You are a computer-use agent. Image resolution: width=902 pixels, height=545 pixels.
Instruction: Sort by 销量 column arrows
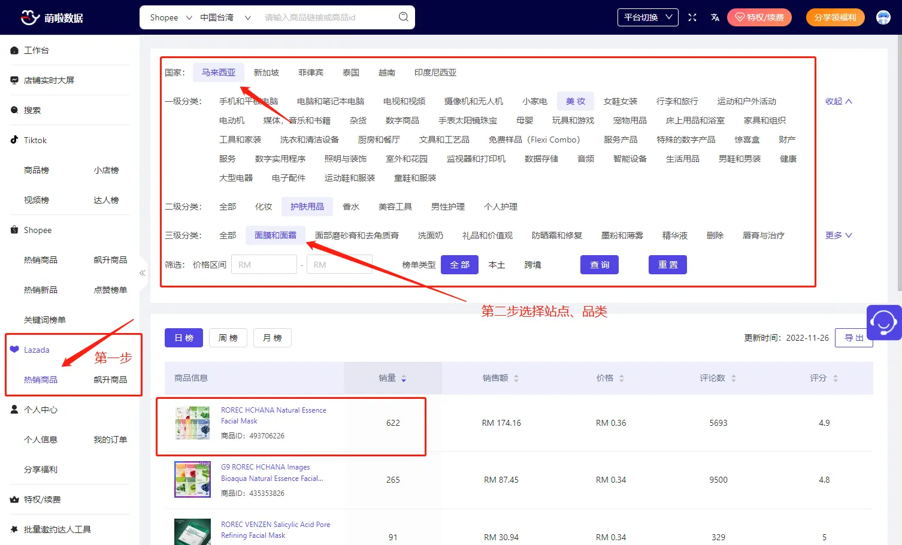404,379
